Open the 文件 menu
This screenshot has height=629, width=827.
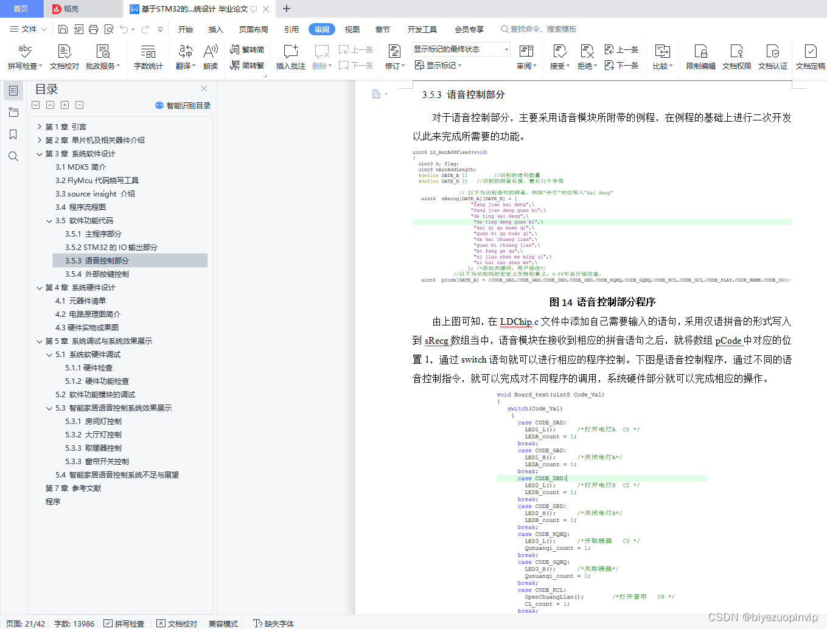(x=29, y=29)
